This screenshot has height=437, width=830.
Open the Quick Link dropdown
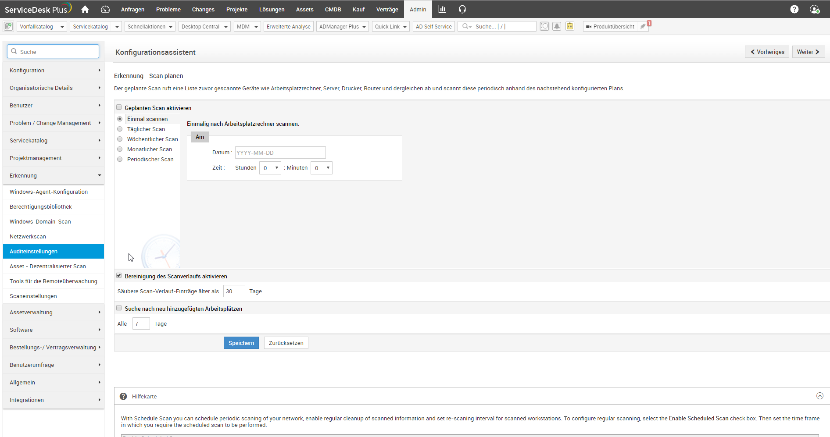390,27
